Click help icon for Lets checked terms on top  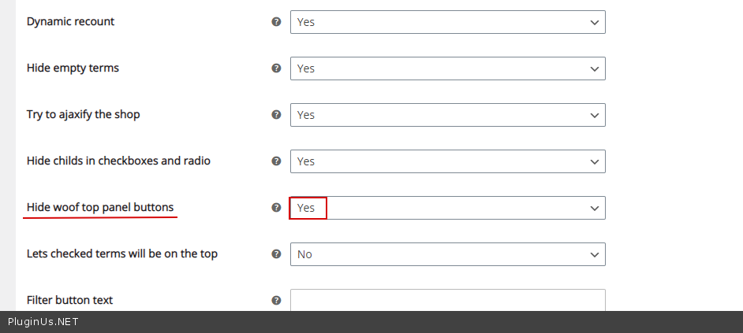[x=276, y=254]
